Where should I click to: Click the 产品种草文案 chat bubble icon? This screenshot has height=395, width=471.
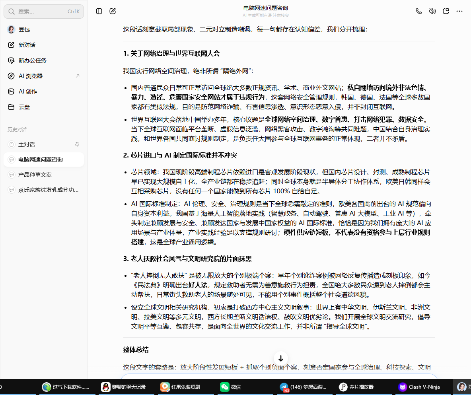(x=12, y=175)
